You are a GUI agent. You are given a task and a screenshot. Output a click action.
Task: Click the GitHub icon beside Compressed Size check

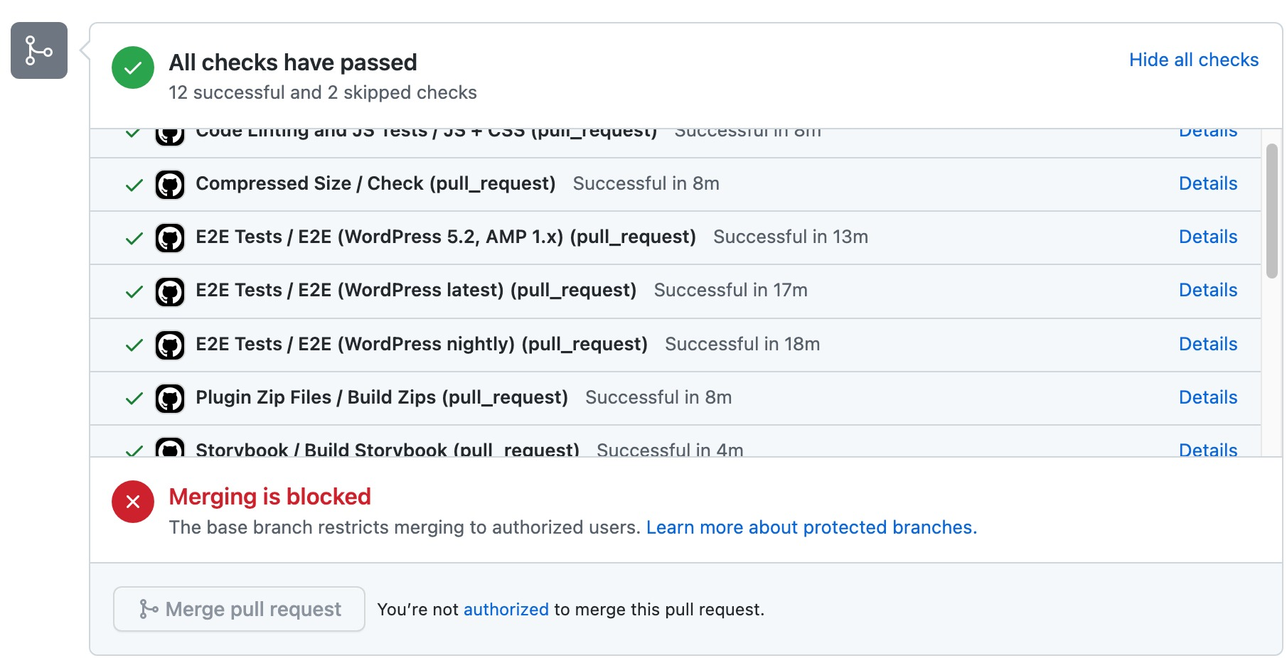tap(170, 184)
